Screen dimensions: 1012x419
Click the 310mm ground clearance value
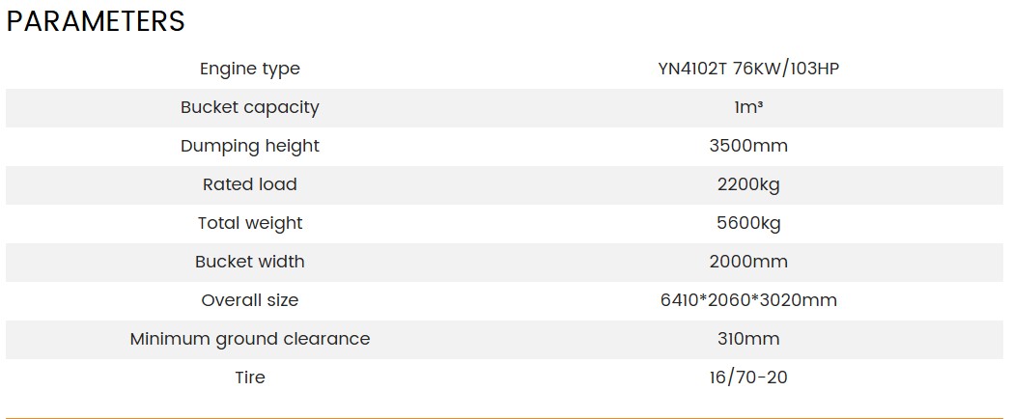[748, 339]
